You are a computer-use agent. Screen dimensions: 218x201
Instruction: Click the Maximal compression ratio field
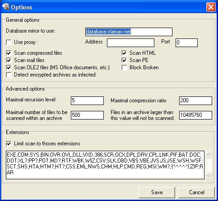(195, 100)
